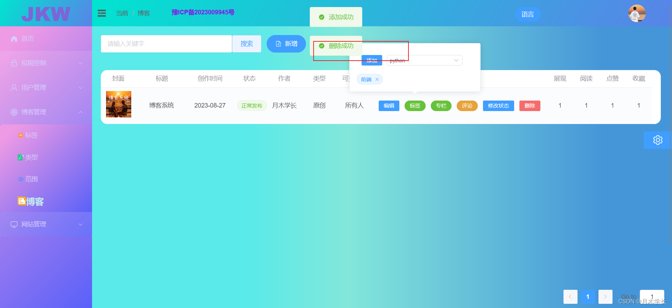
Task: Click the 月木学长 author cell
Action: [x=285, y=105]
